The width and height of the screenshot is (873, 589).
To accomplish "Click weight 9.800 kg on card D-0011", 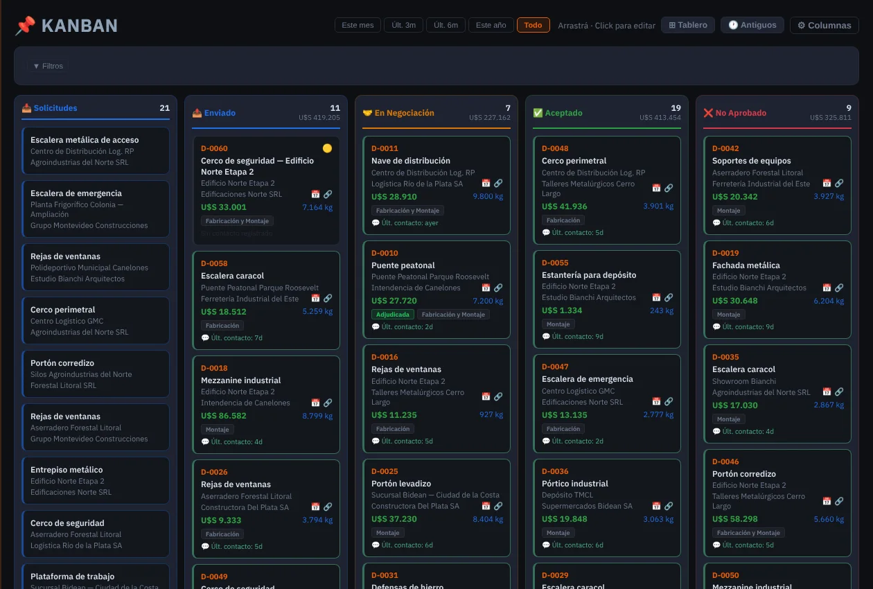I will (488, 197).
